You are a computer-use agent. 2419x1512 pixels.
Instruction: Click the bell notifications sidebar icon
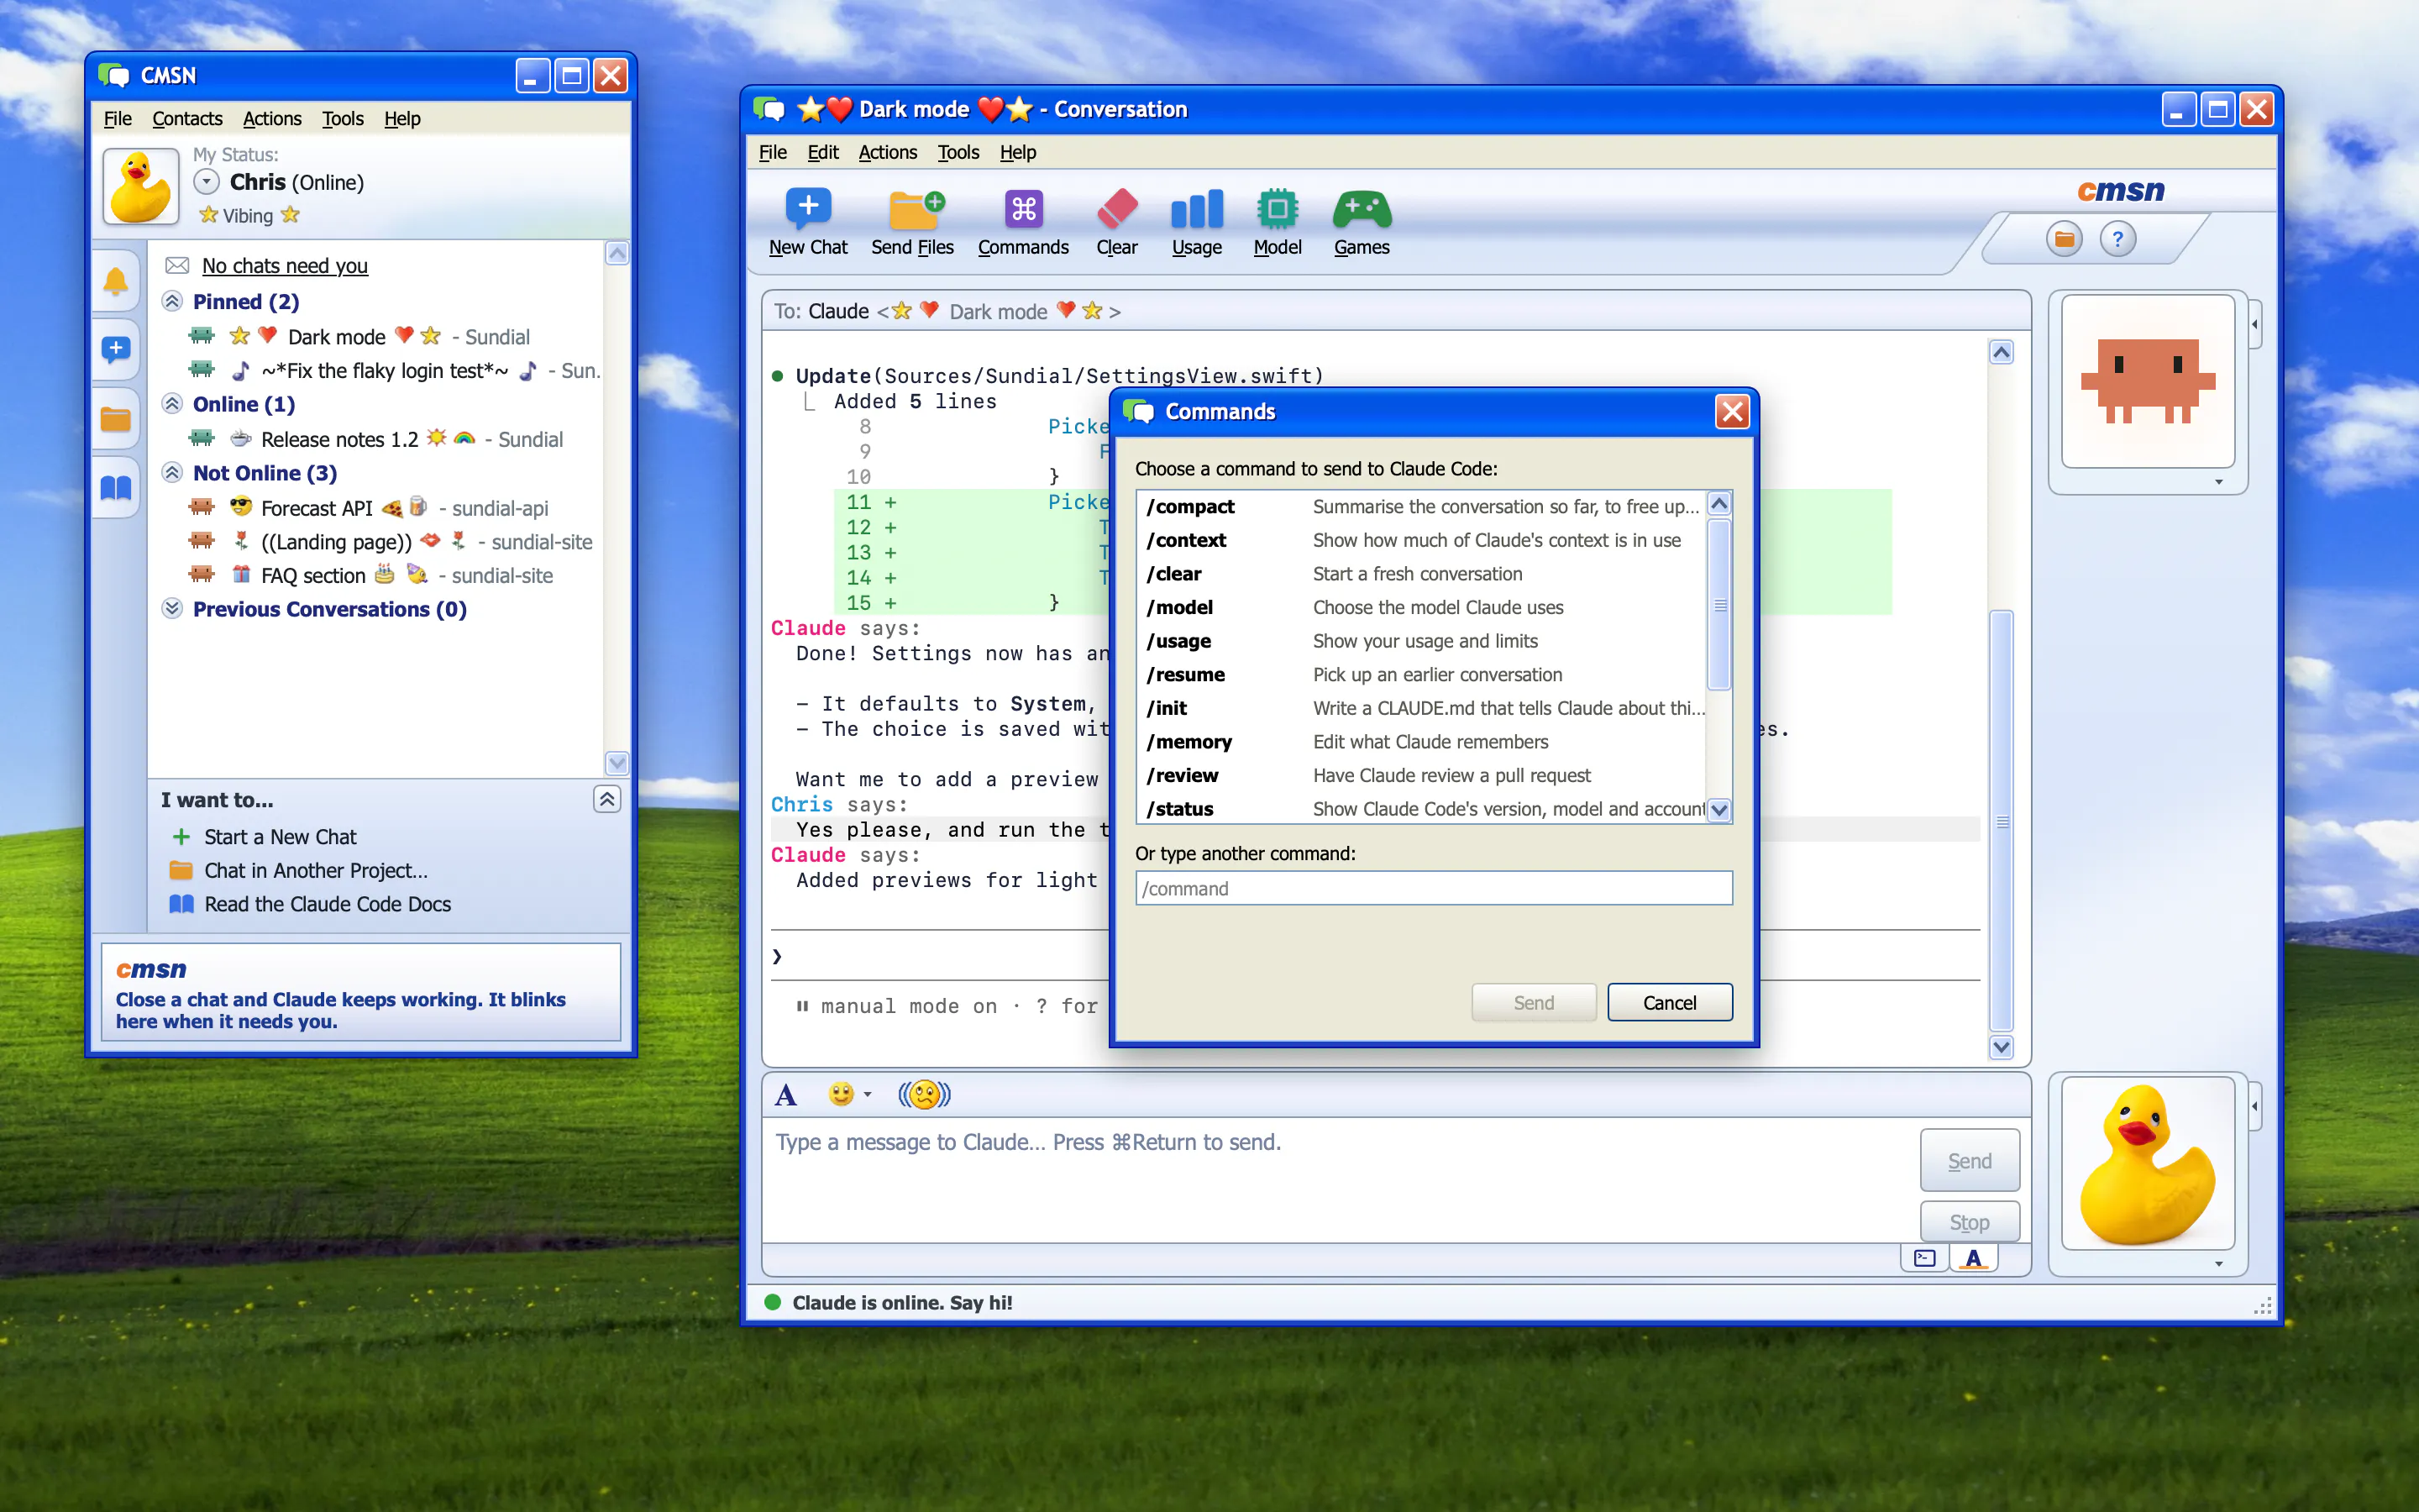click(x=116, y=281)
